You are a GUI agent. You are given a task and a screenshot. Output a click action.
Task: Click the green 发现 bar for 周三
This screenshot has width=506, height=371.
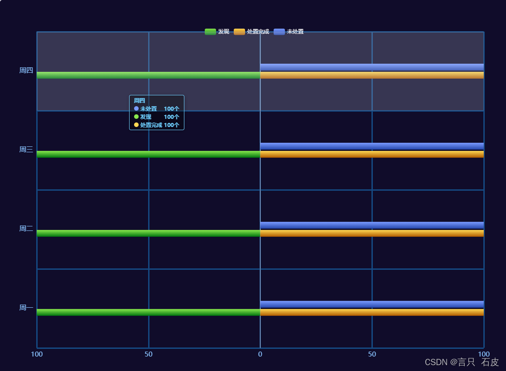[x=149, y=154]
